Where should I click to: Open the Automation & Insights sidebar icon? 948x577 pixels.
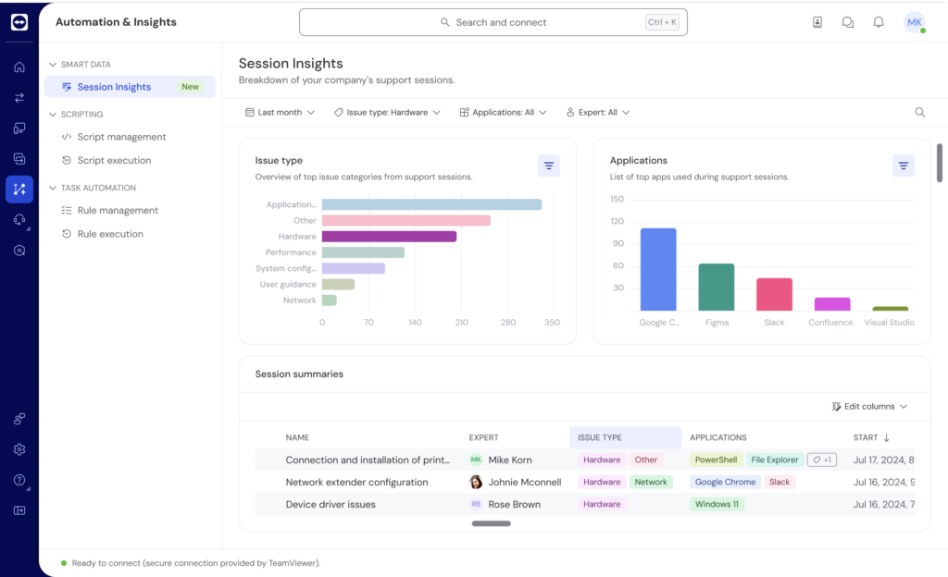19,189
